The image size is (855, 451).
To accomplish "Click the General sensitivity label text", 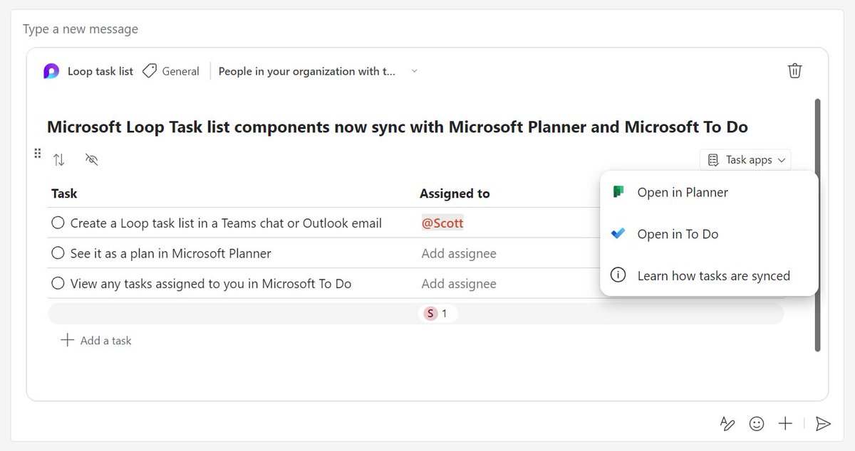I will coord(181,71).
